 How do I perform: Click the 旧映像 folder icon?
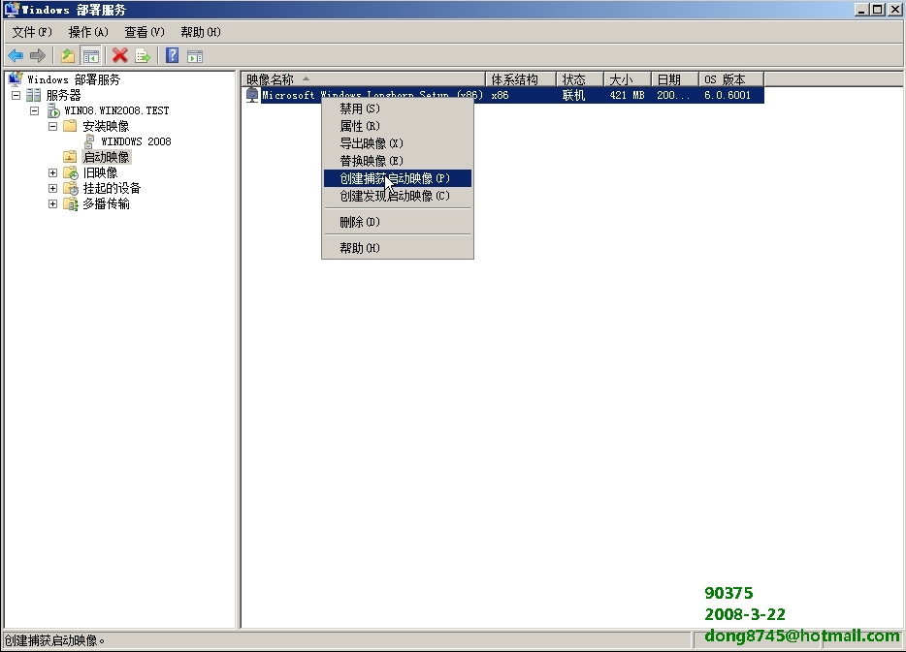coord(71,172)
